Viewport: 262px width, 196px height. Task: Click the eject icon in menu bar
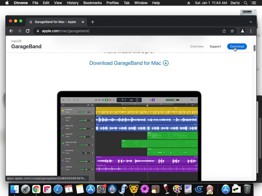coord(189,3)
